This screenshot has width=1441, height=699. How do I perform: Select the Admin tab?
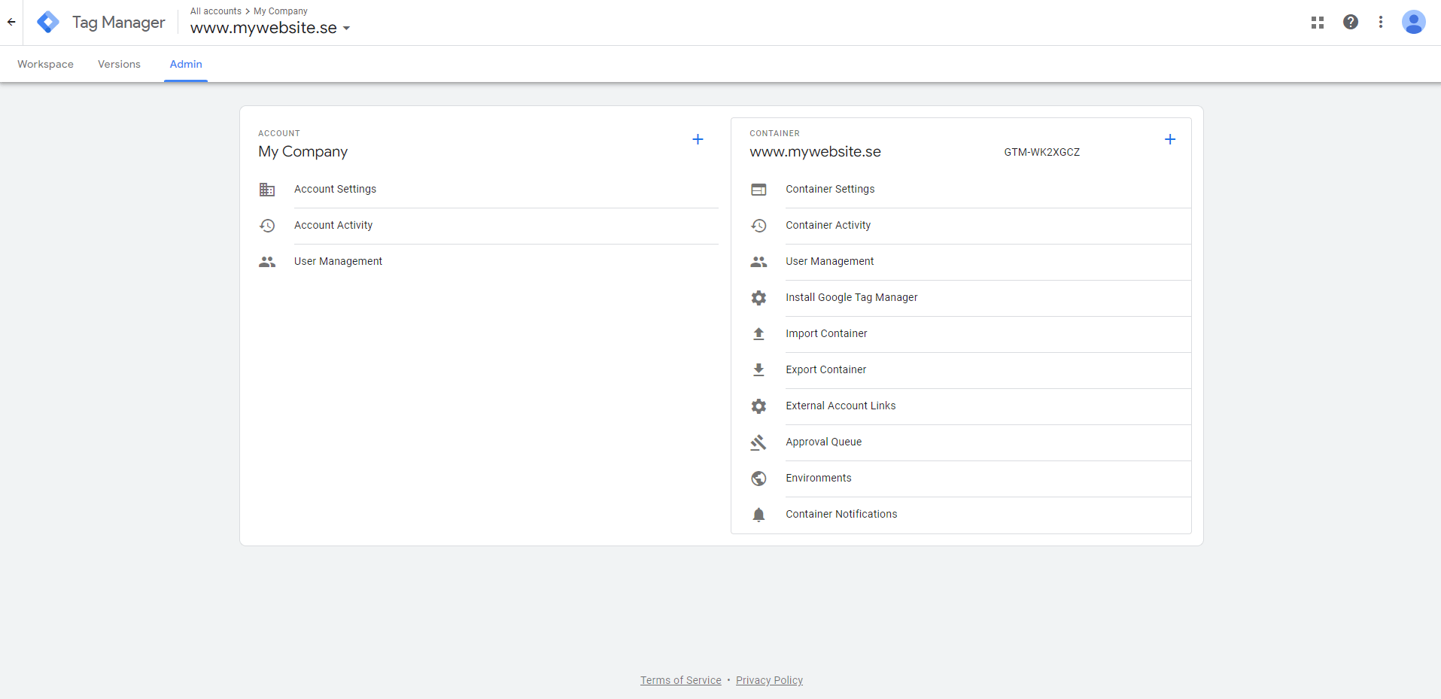[x=186, y=64]
